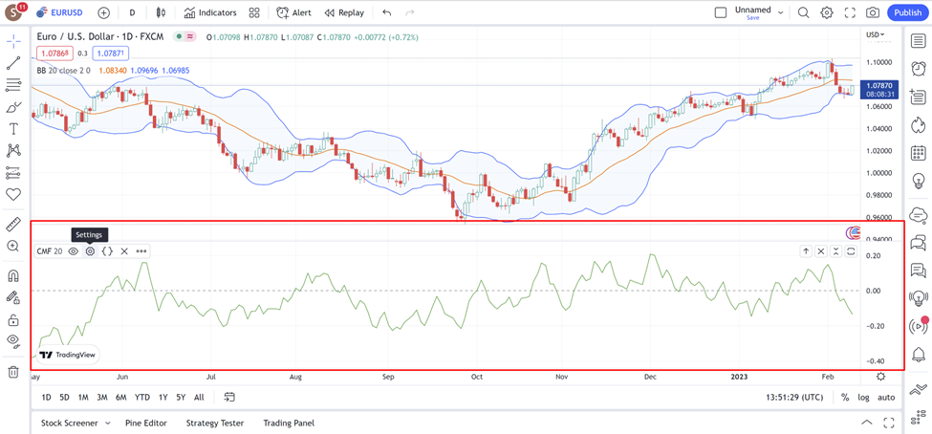Change the D time interval

(x=132, y=12)
